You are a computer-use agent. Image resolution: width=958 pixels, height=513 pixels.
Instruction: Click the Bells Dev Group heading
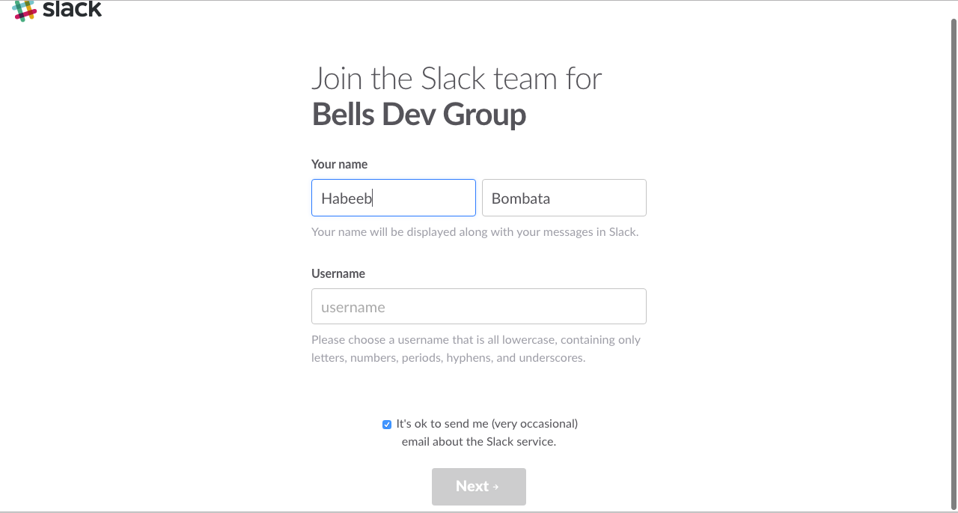pos(418,114)
